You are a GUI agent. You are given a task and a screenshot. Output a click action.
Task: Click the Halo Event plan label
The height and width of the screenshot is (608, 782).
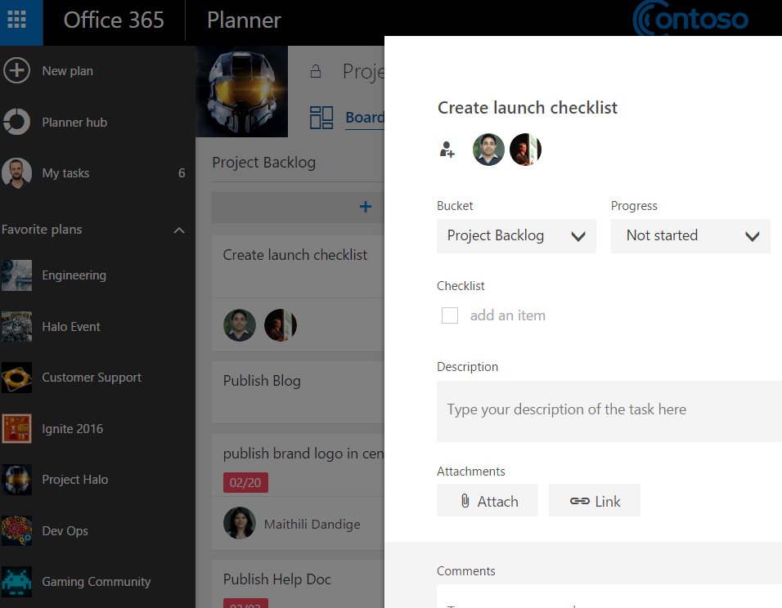point(71,326)
